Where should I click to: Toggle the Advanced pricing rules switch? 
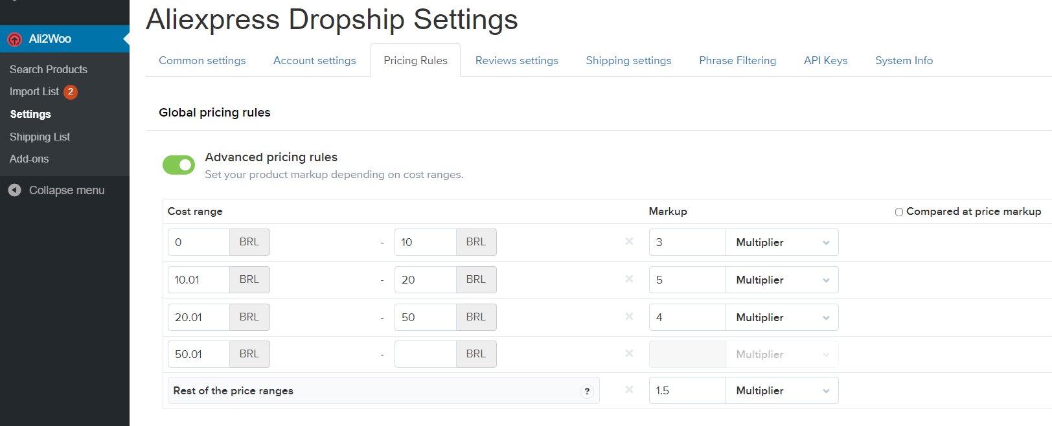(179, 165)
